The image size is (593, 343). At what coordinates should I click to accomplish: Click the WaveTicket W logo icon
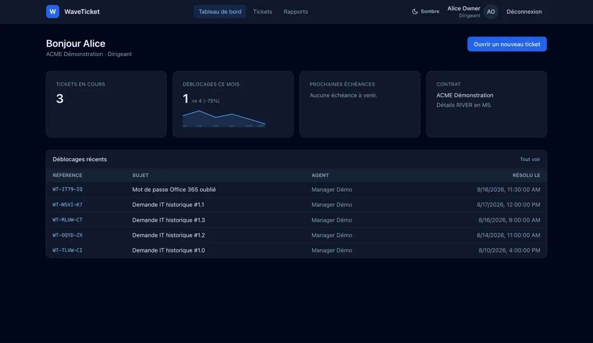(53, 12)
